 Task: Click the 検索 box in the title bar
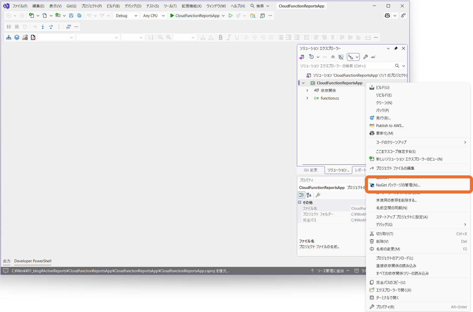pyautogui.click(x=260, y=6)
